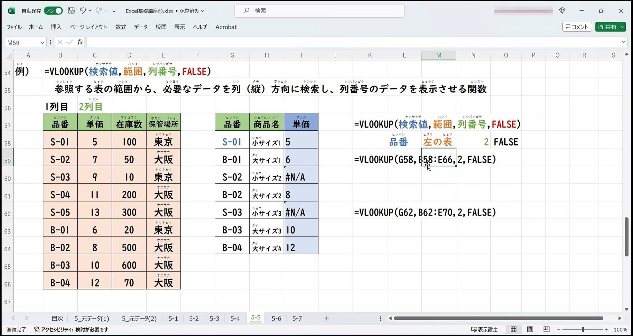Click the Save icon in title bar
633x336 pixels.
pos(71,11)
